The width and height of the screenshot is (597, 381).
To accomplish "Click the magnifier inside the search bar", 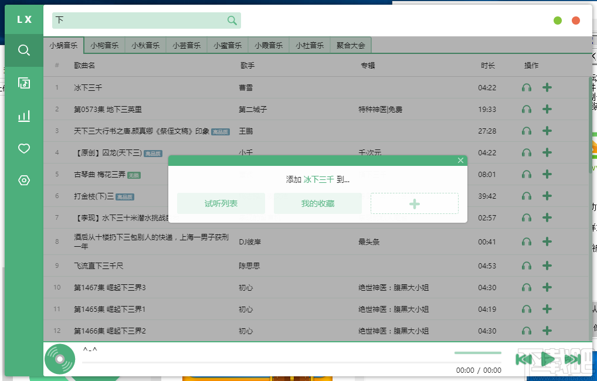I will pyautogui.click(x=232, y=20).
